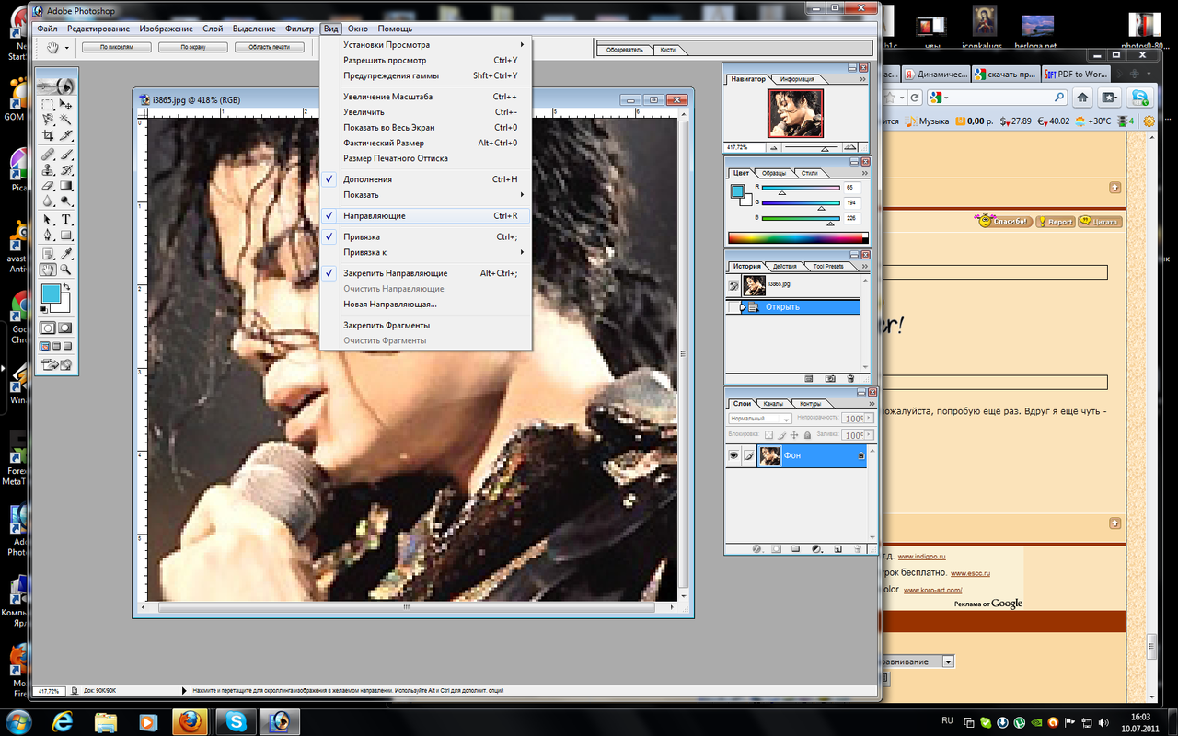Image resolution: width=1178 pixels, height=736 pixels.
Task: Delete layer using Layers panel trash icon
Action: coord(856,548)
